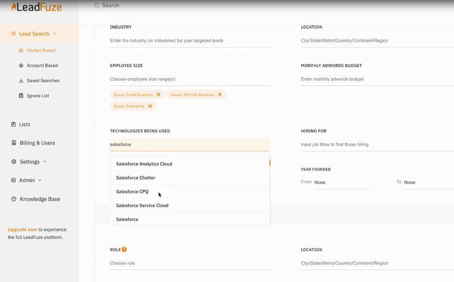Image resolution: width=454 pixels, height=282 pixels.
Task: Click the Lists clipboard icon
Action: pos(13,125)
